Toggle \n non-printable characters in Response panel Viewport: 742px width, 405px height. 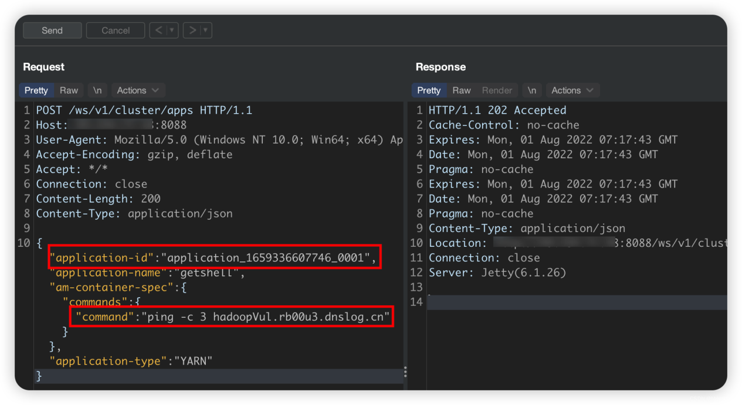[531, 90]
